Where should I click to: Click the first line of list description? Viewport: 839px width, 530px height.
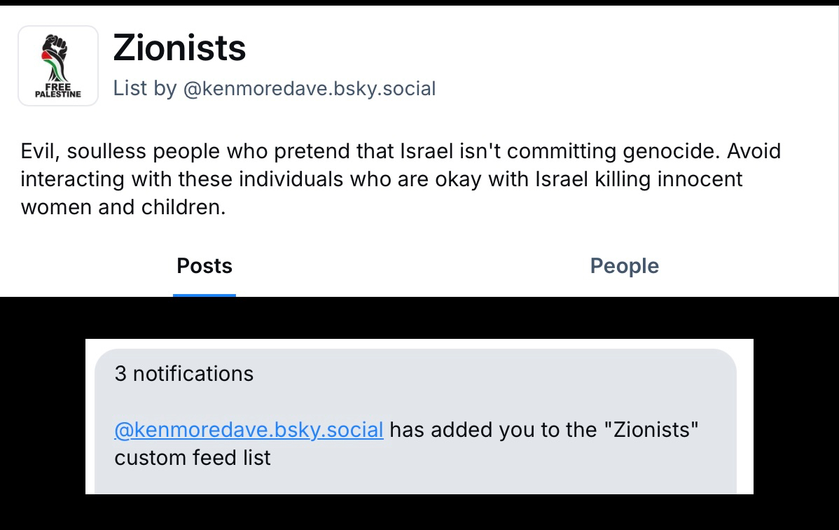coord(401,151)
